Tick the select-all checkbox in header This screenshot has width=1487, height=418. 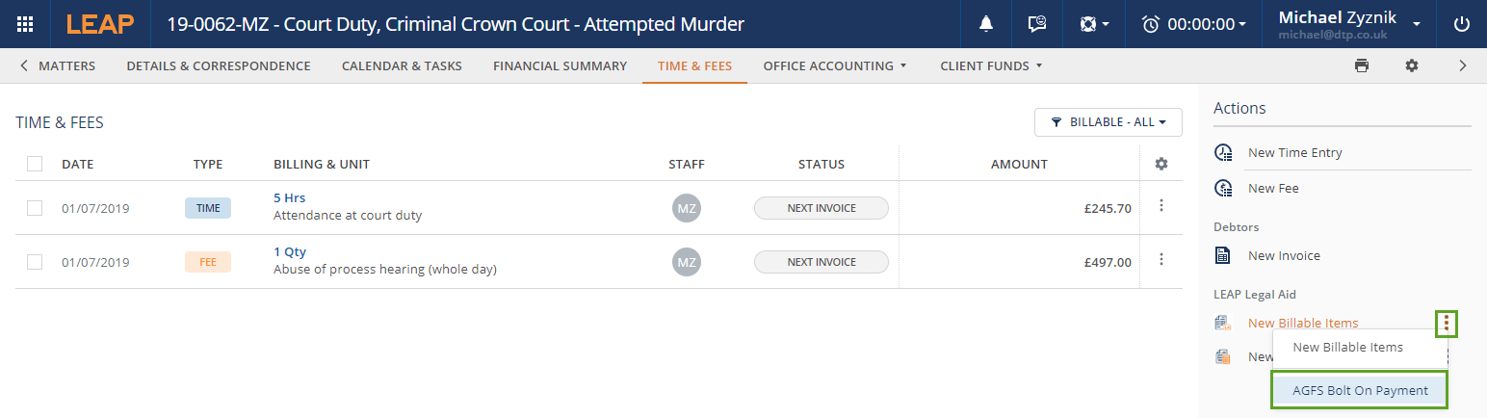pyautogui.click(x=35, y=164)
